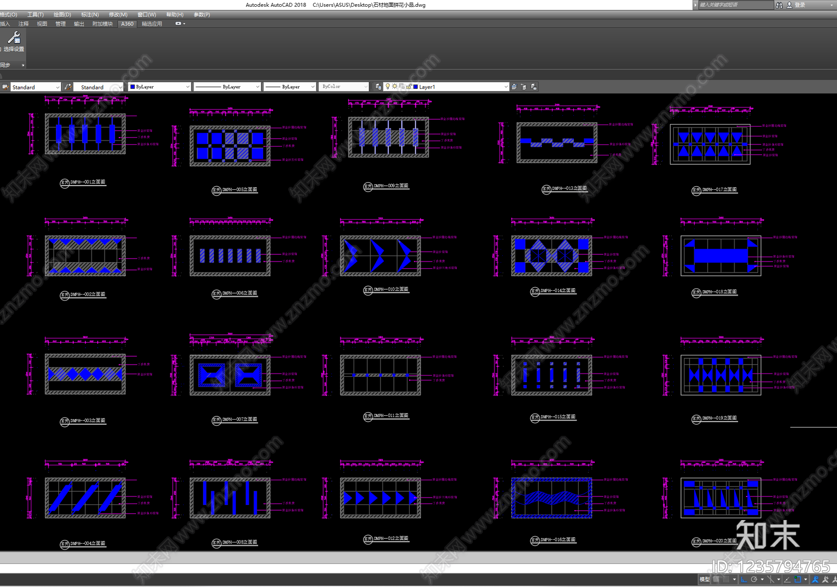Toggle Ortho mode in status bar
Viewport: 837px width, 587px height.
click(x=743, y=579)
